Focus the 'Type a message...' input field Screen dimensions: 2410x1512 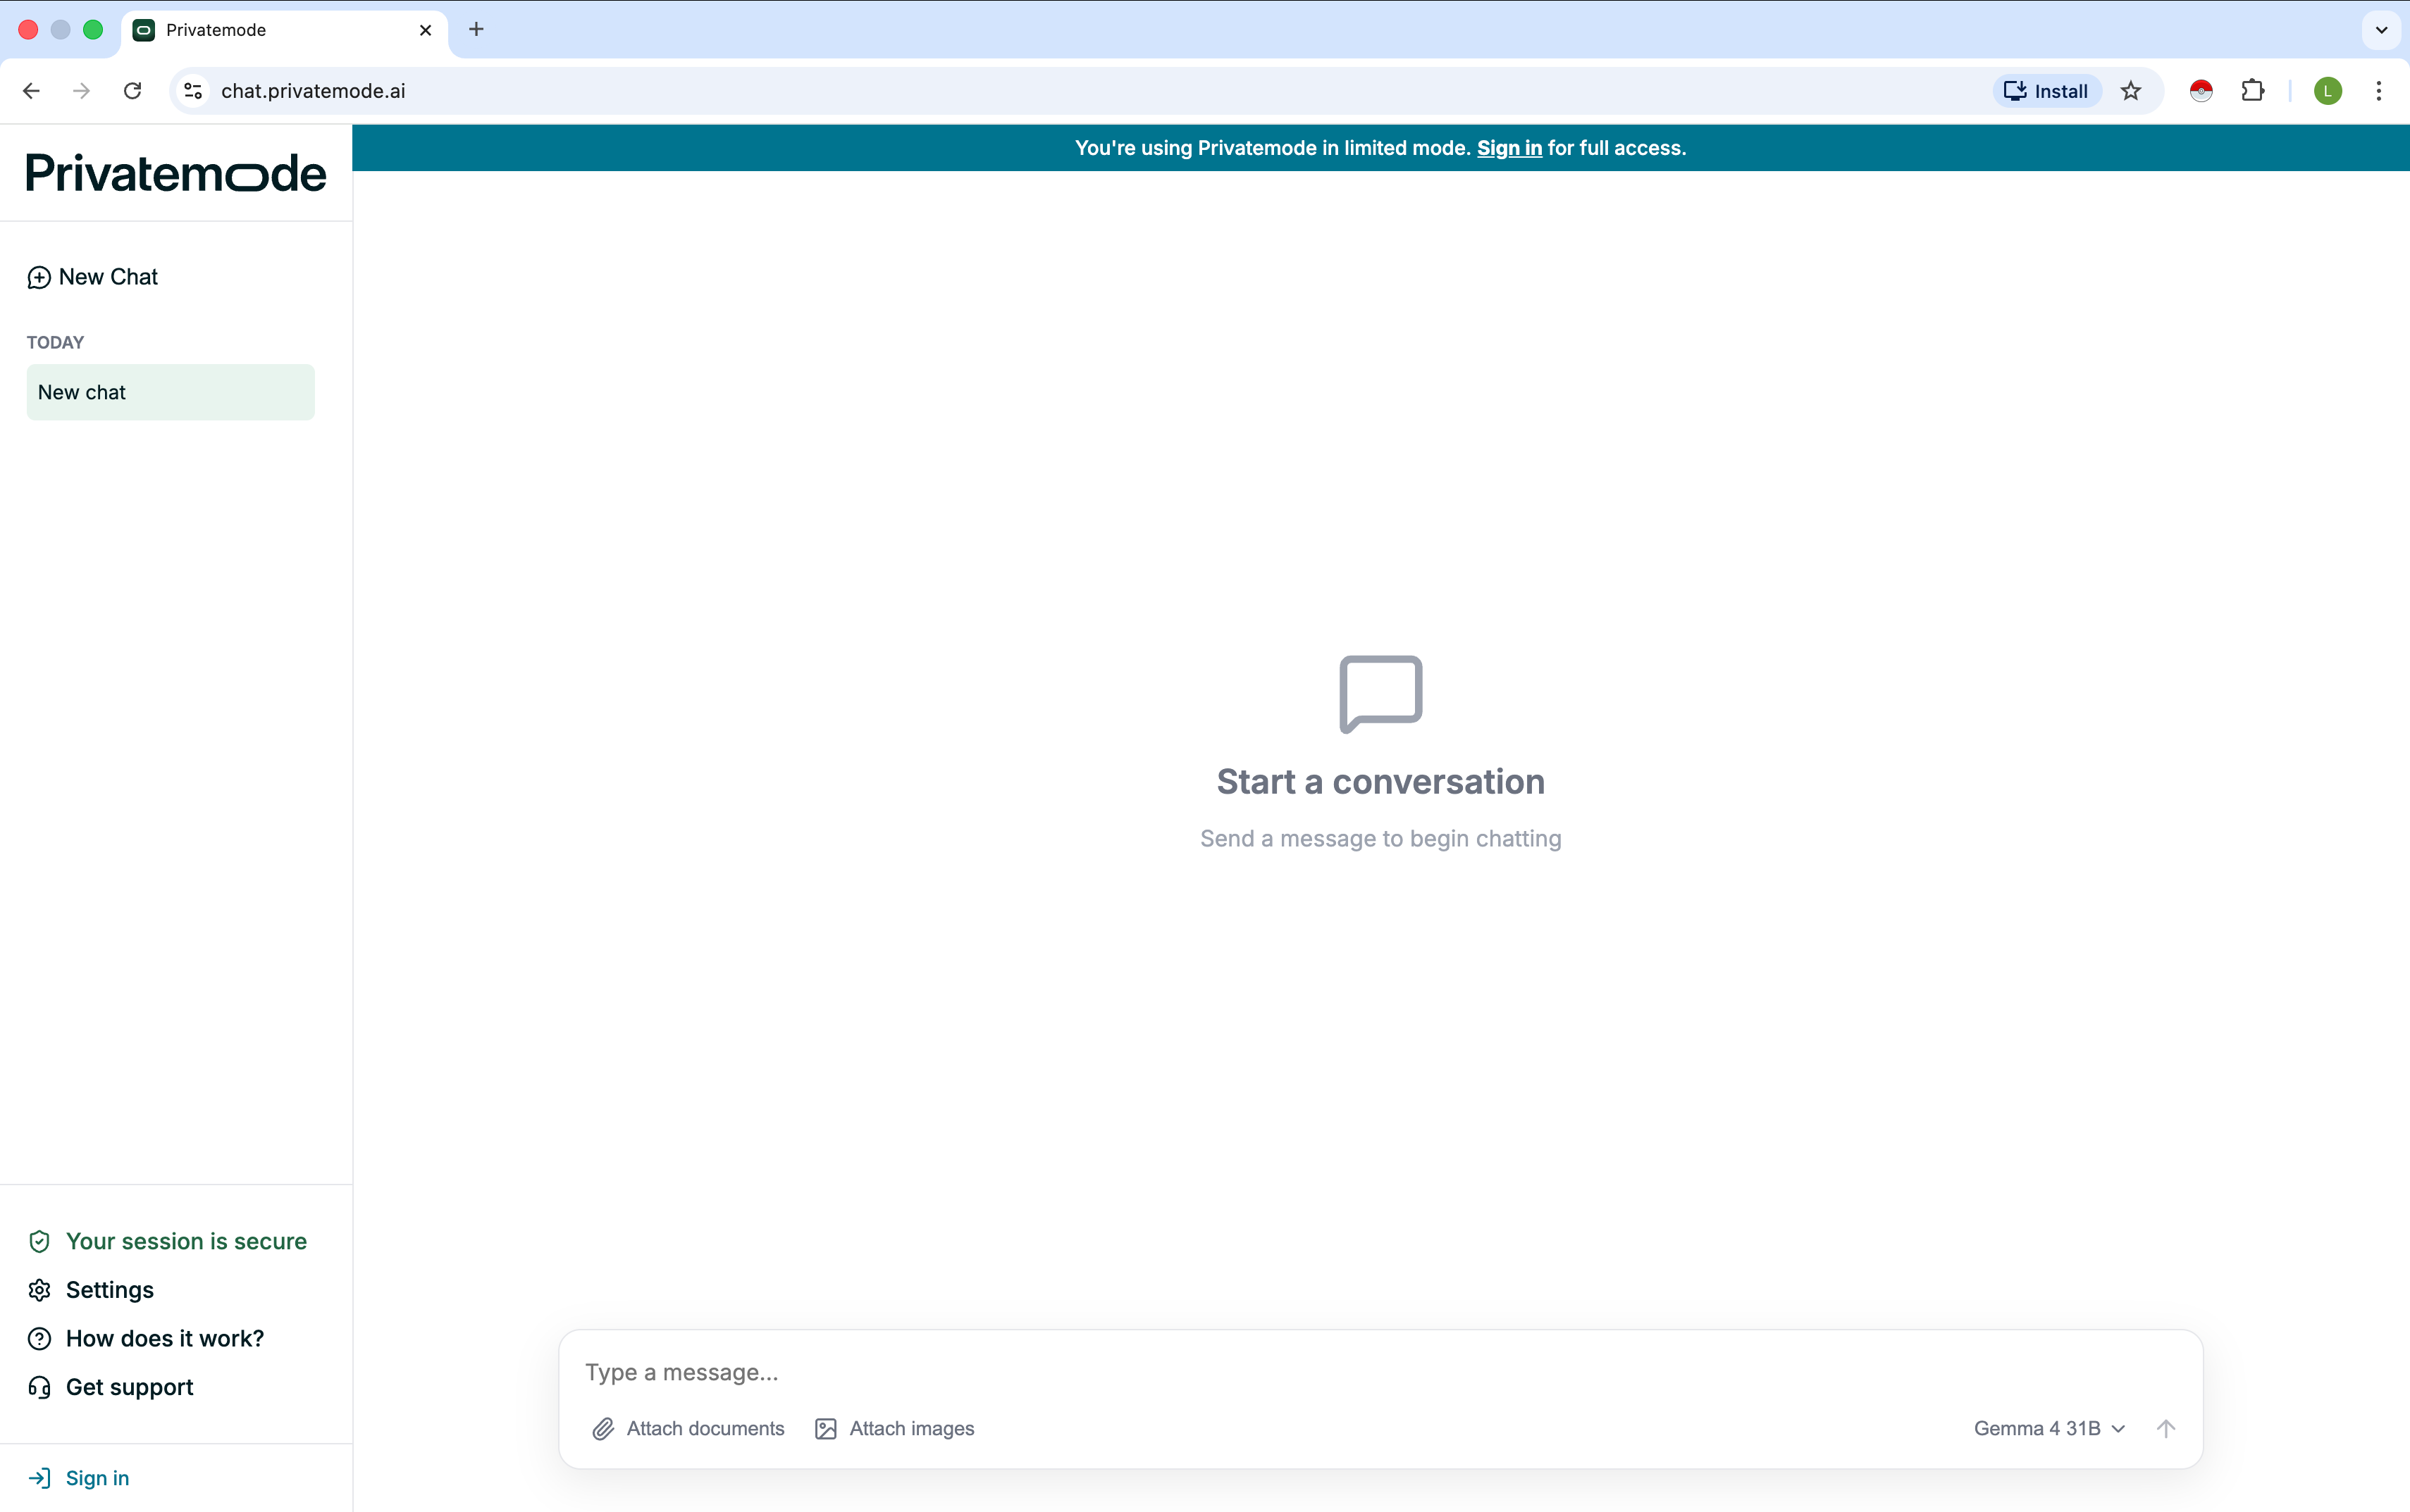[1380, 1372]
